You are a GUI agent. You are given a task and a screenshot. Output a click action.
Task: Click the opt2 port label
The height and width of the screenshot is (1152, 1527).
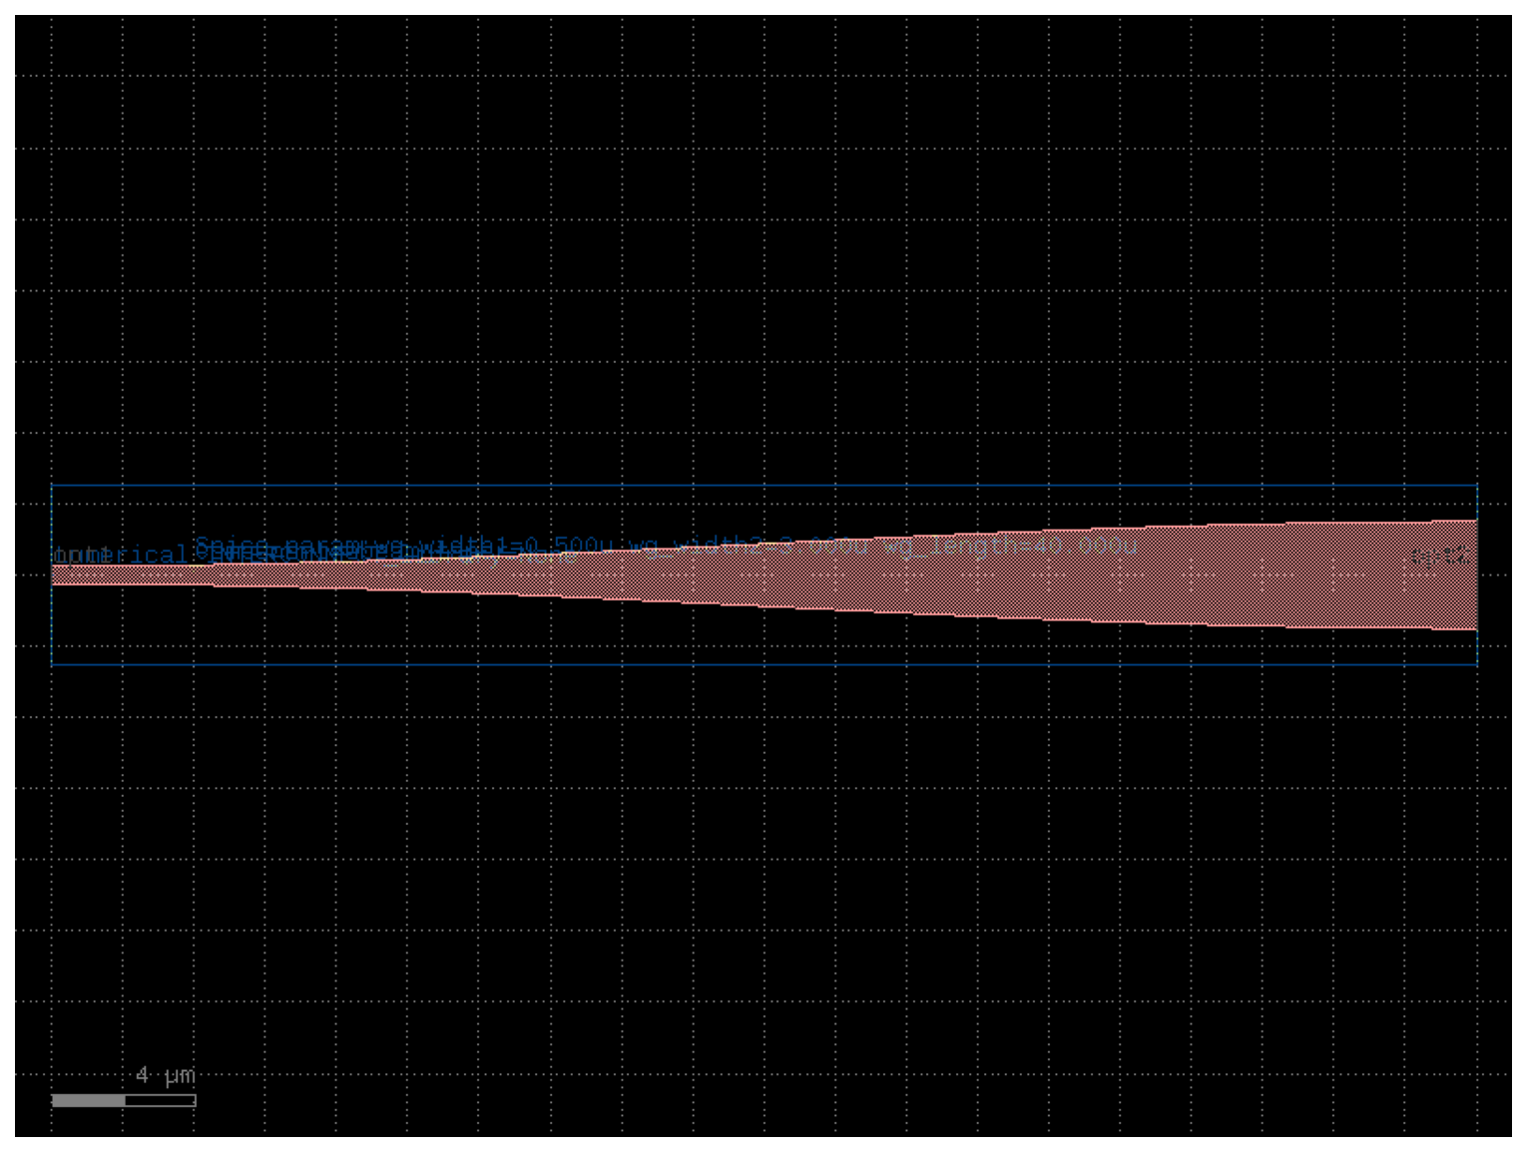tap(1440, 557)
